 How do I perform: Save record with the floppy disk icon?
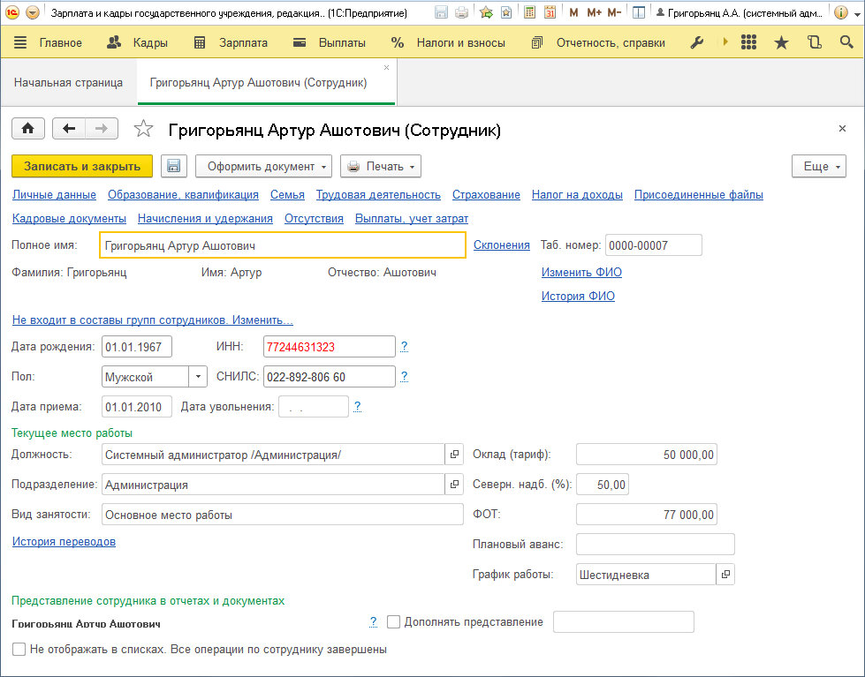[x=173, y=166]
